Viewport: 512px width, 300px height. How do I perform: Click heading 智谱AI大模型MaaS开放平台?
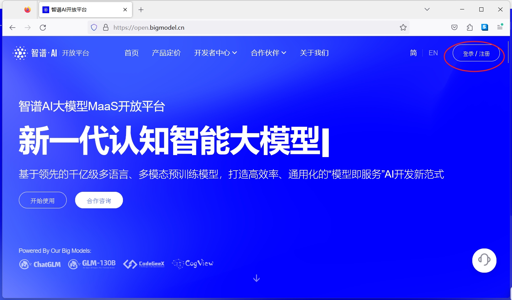pyautogui.click(x=92, y=107)
